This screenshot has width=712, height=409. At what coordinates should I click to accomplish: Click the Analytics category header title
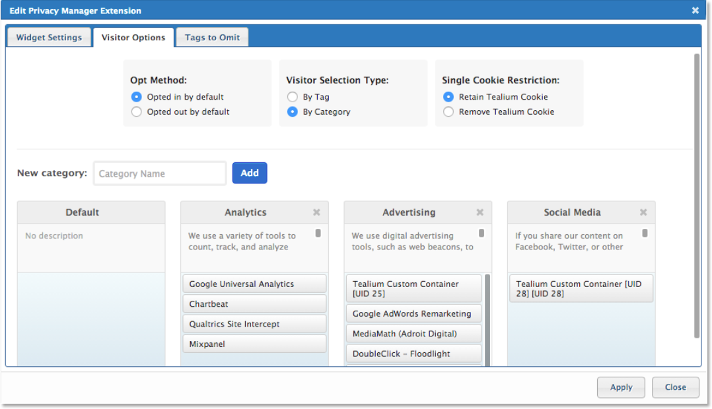[x=246, y=212]
